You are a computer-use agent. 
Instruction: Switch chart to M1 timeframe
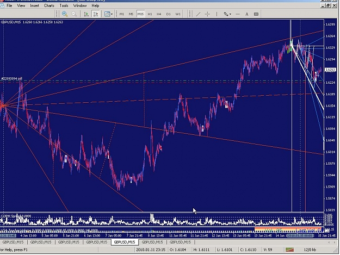point(122,14)
